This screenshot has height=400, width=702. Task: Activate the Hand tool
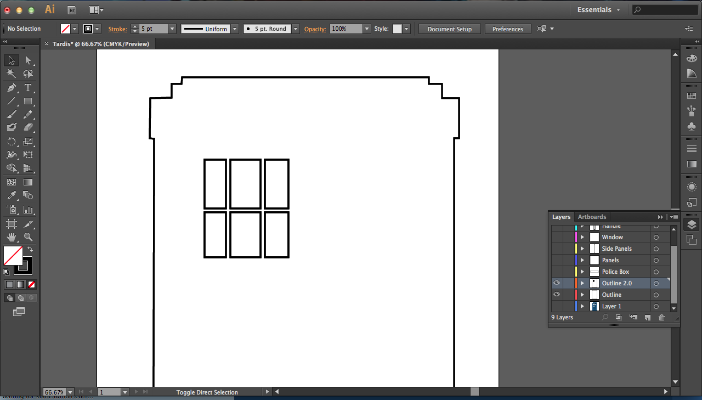[12, 238]
